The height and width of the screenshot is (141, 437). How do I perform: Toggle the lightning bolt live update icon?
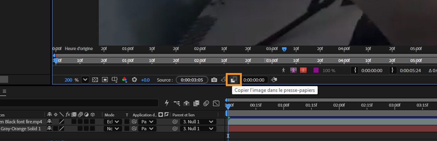167,103
